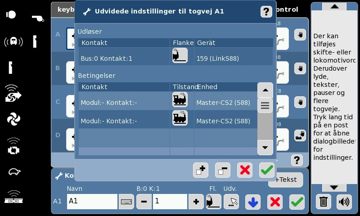360x216 pixels.
Task: Click the hand icon in row B
Action: 300,68
